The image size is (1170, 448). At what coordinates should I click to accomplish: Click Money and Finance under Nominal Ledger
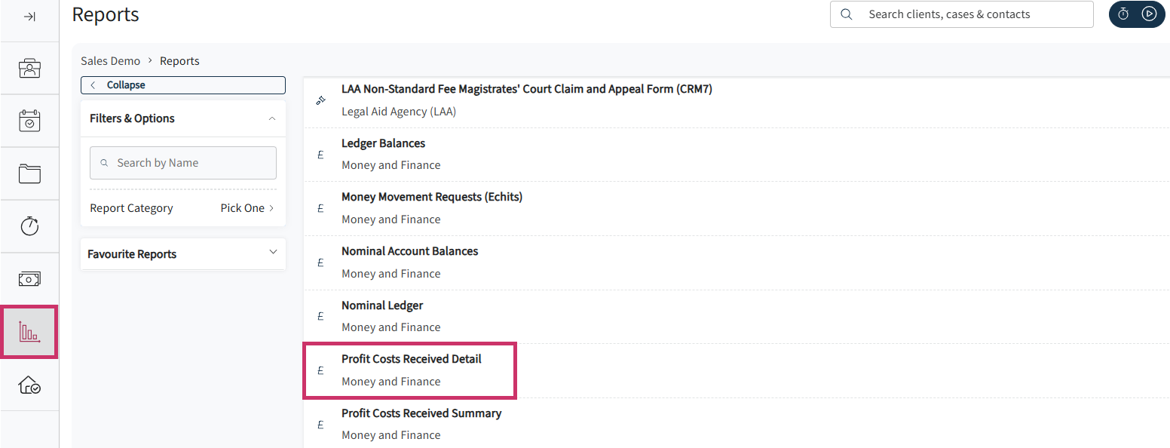pyautogui.click(x=391, y=327)
